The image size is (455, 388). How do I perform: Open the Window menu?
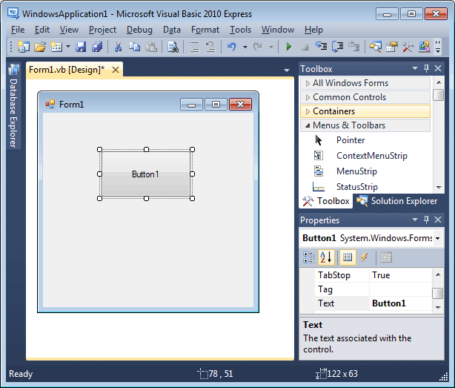(x=278, y=30)
